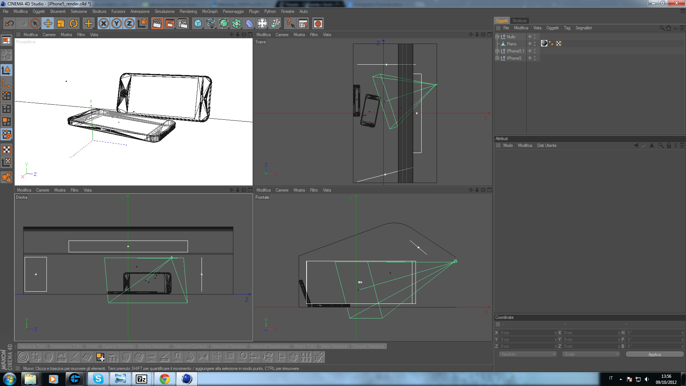This screenshot has width=686, height=386.
Task: Click the material sphere tag on Piano
Action: click(544, 43)
